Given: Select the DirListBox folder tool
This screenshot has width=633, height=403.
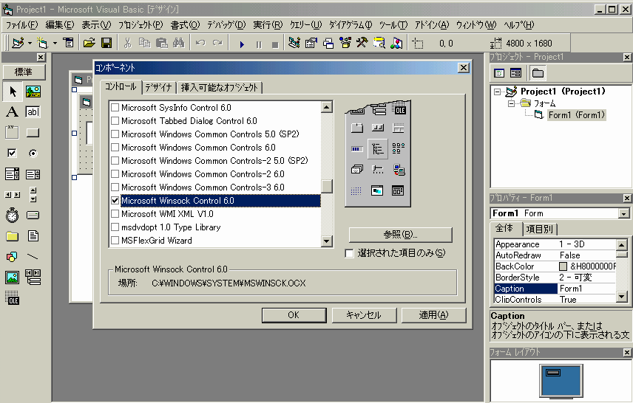Looking at the screenshot, I should point(12,235).
